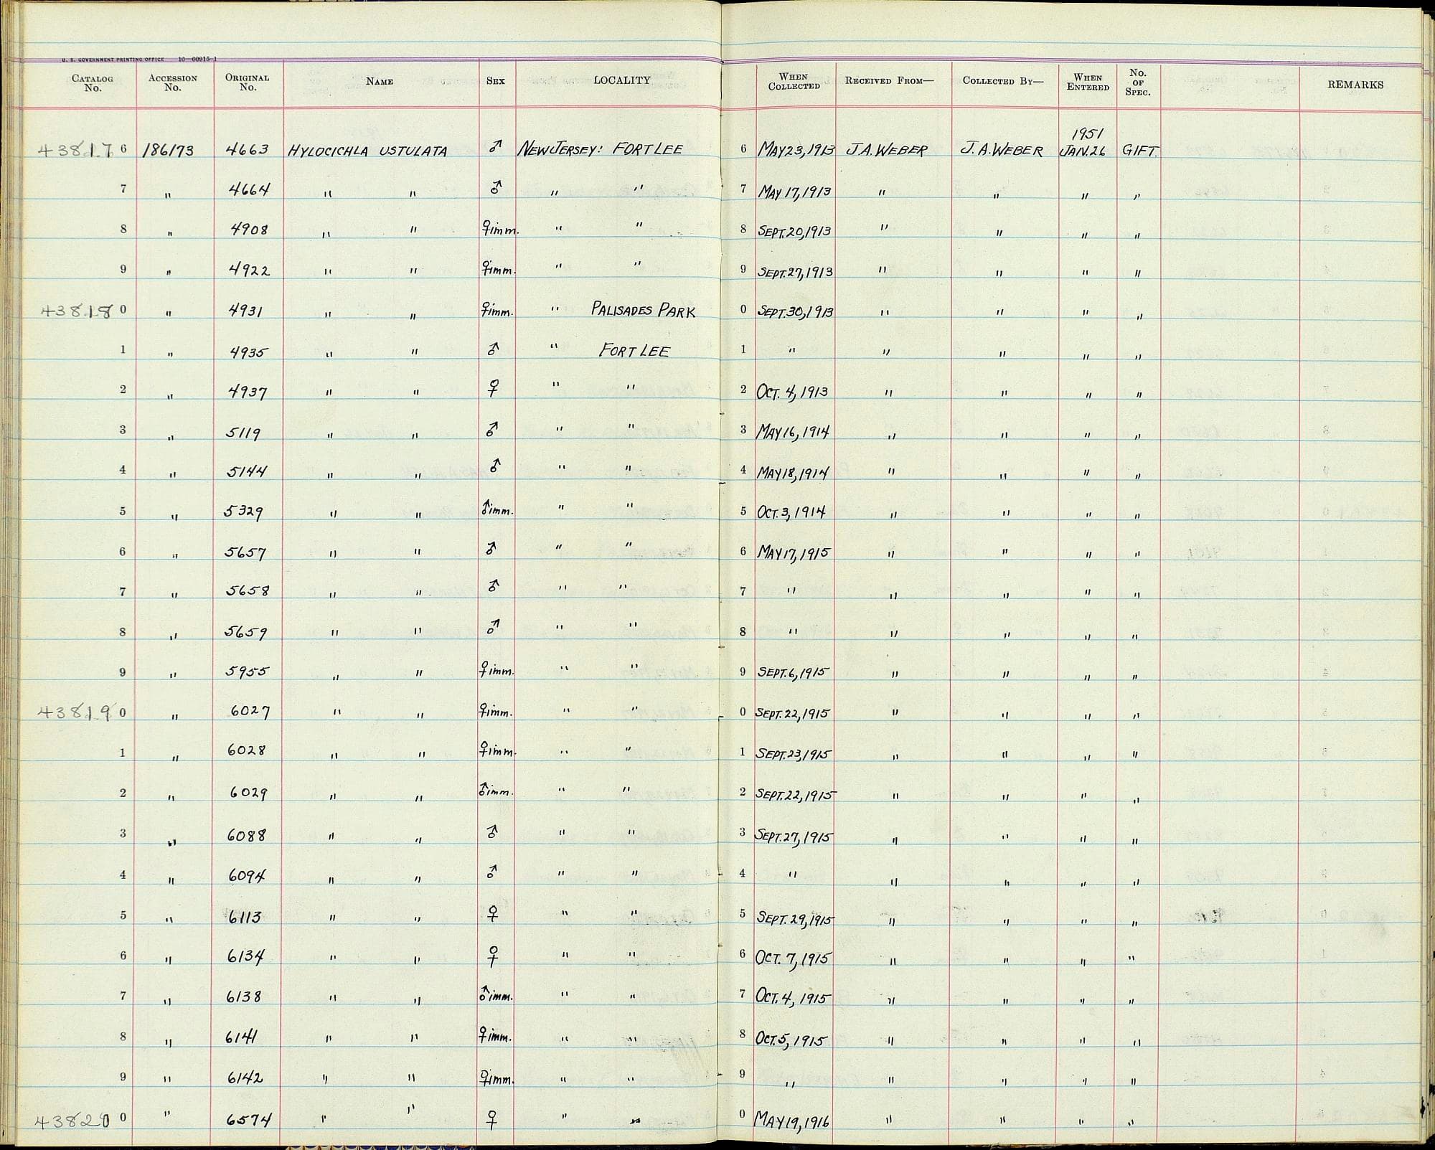Click original number 4908

click(x=248, y=230)
